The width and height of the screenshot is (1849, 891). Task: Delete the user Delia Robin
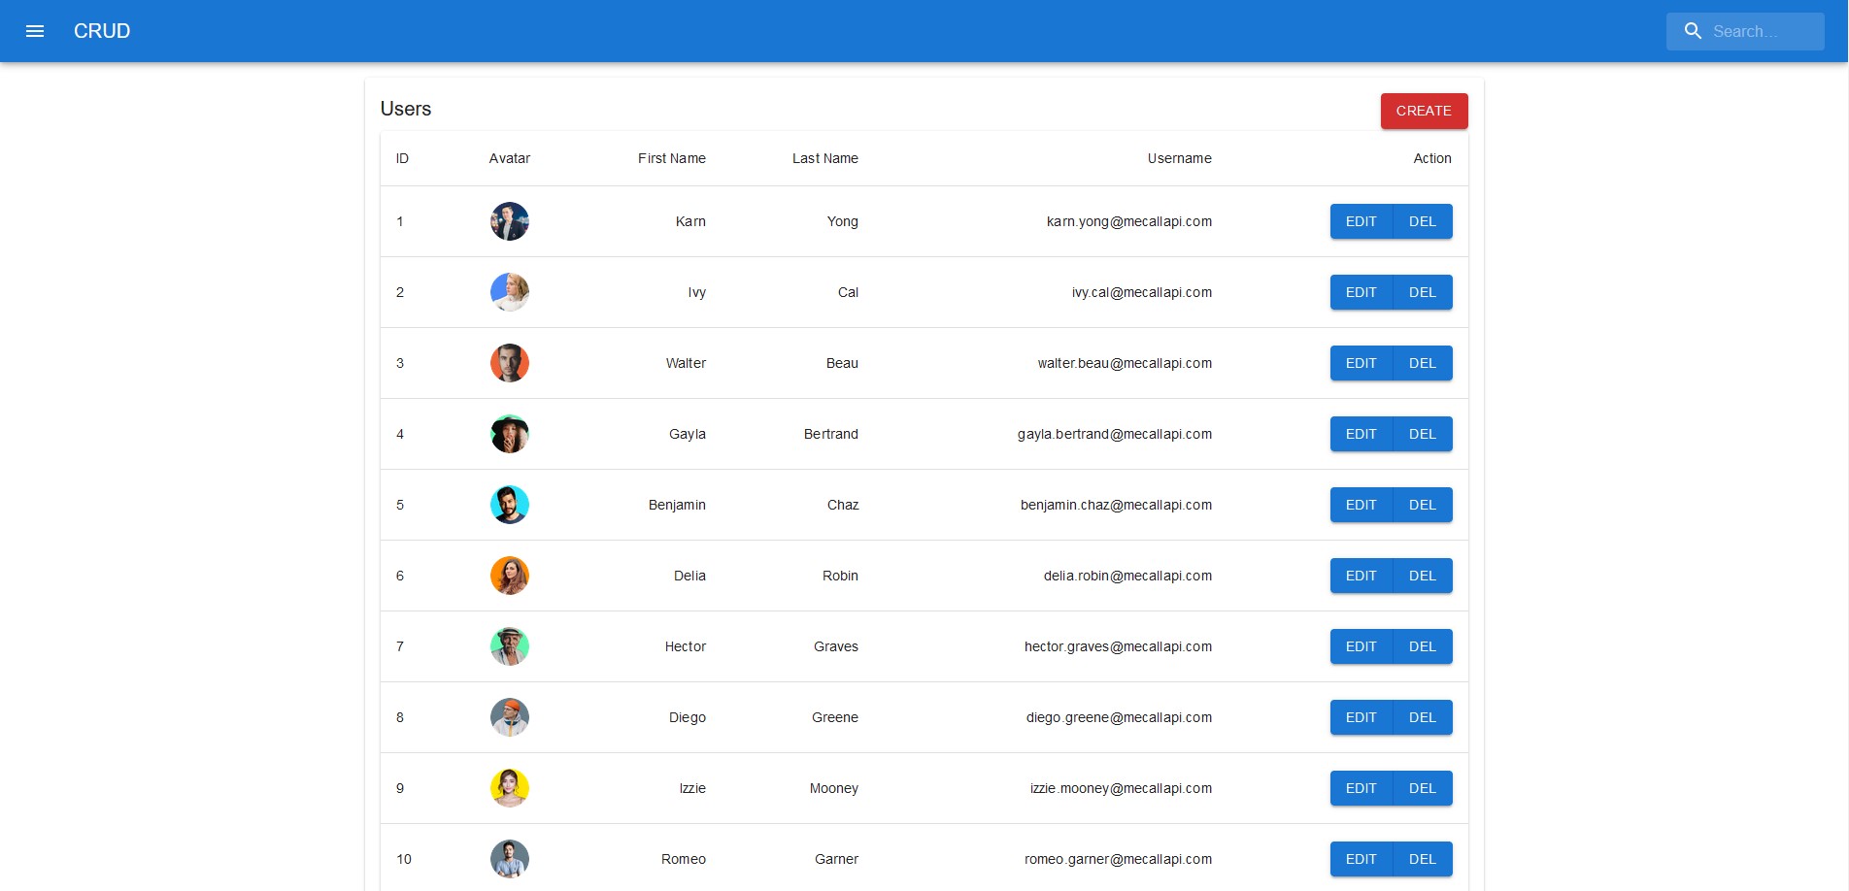click(x=1422, y=576)
